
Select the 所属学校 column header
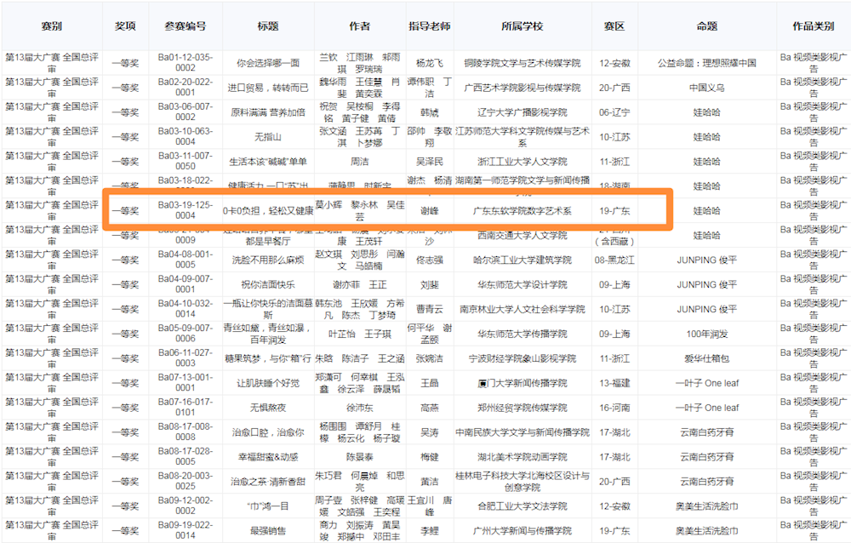[523, 26]
